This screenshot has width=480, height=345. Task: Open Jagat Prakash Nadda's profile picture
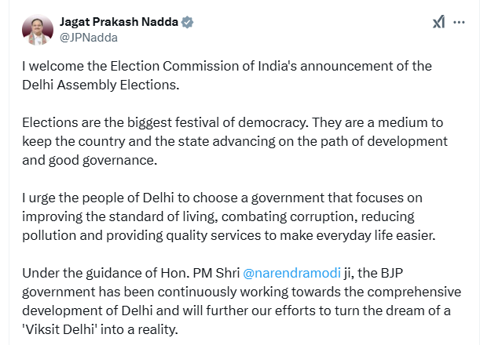[x=38, y=30]
